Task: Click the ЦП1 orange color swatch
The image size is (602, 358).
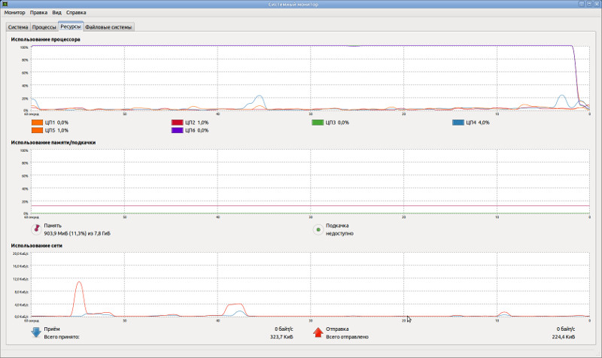Action: pyautogui.click(x=37, y=123)
